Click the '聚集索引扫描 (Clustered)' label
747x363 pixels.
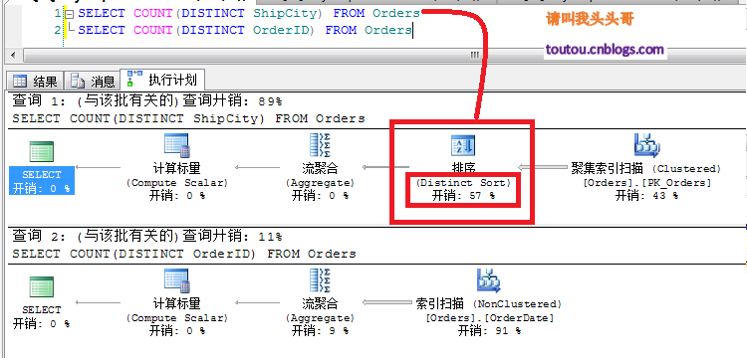coord(646,168)
